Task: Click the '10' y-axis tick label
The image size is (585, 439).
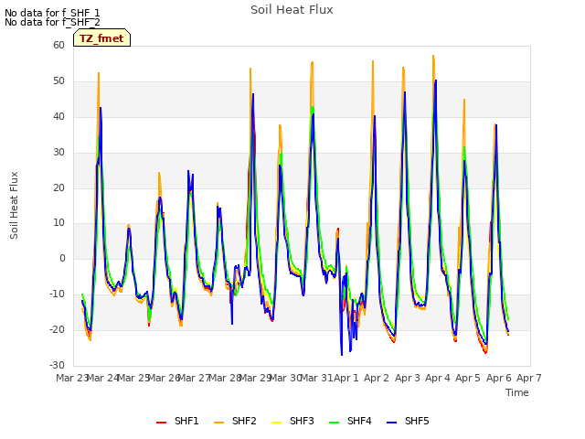Action: coord(58,223)
